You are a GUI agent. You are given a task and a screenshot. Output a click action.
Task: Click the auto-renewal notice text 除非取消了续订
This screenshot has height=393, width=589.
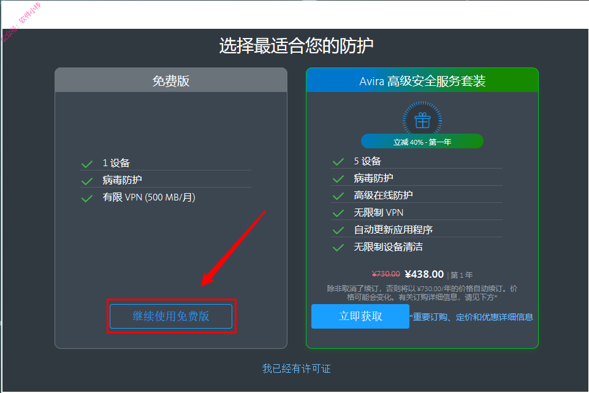pyautogui.click(x=422, y=292)
